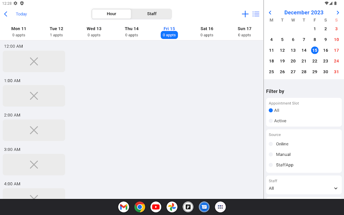Go to next month with right chevron
344x215 pixels.
(338, 12)
